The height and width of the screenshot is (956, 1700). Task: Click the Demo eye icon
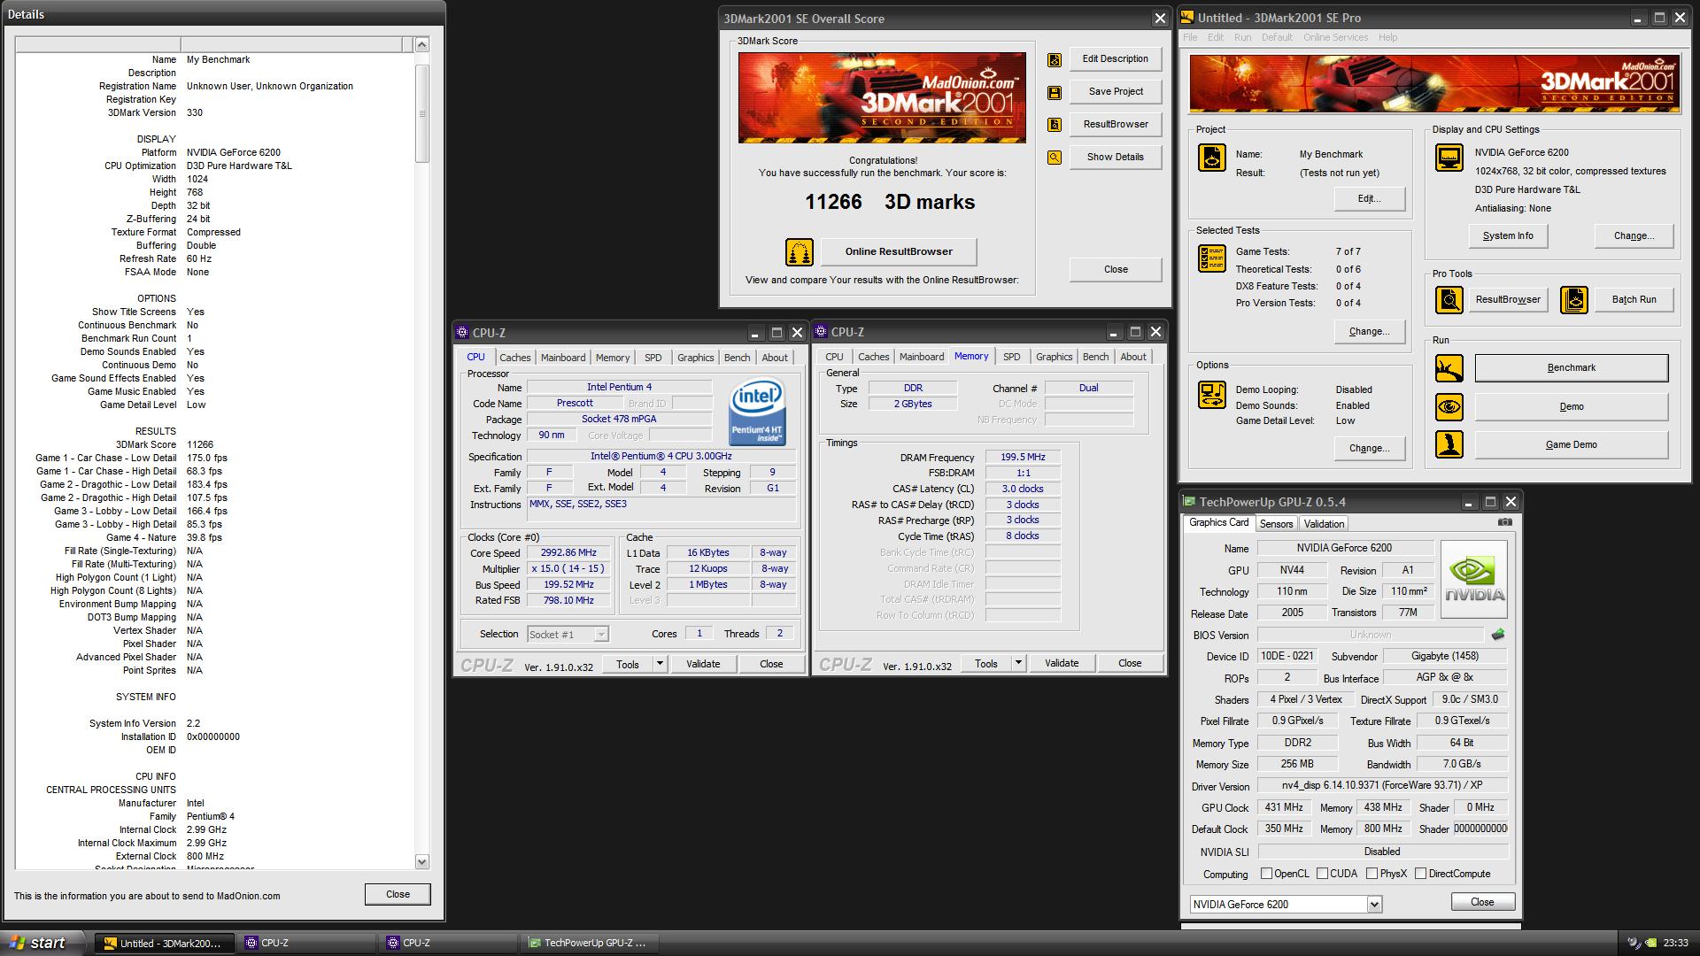coord(1449,407)
